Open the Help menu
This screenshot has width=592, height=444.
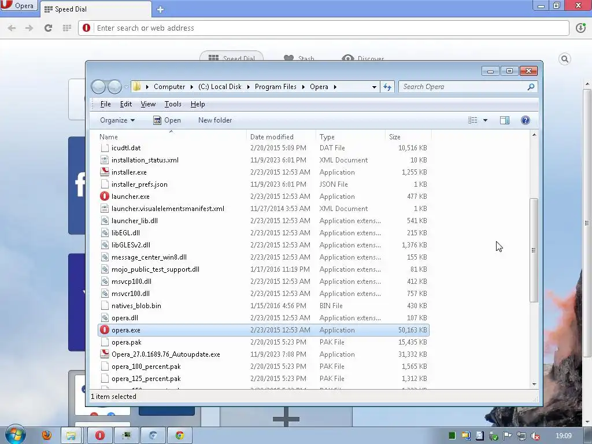(x=198, y=104)
